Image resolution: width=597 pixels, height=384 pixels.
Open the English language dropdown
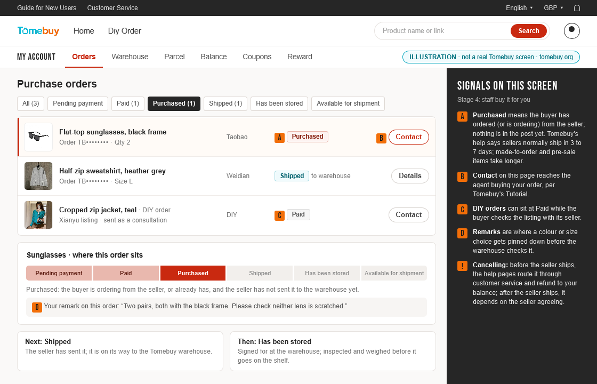pyautogui.click(x=519, y=8)
